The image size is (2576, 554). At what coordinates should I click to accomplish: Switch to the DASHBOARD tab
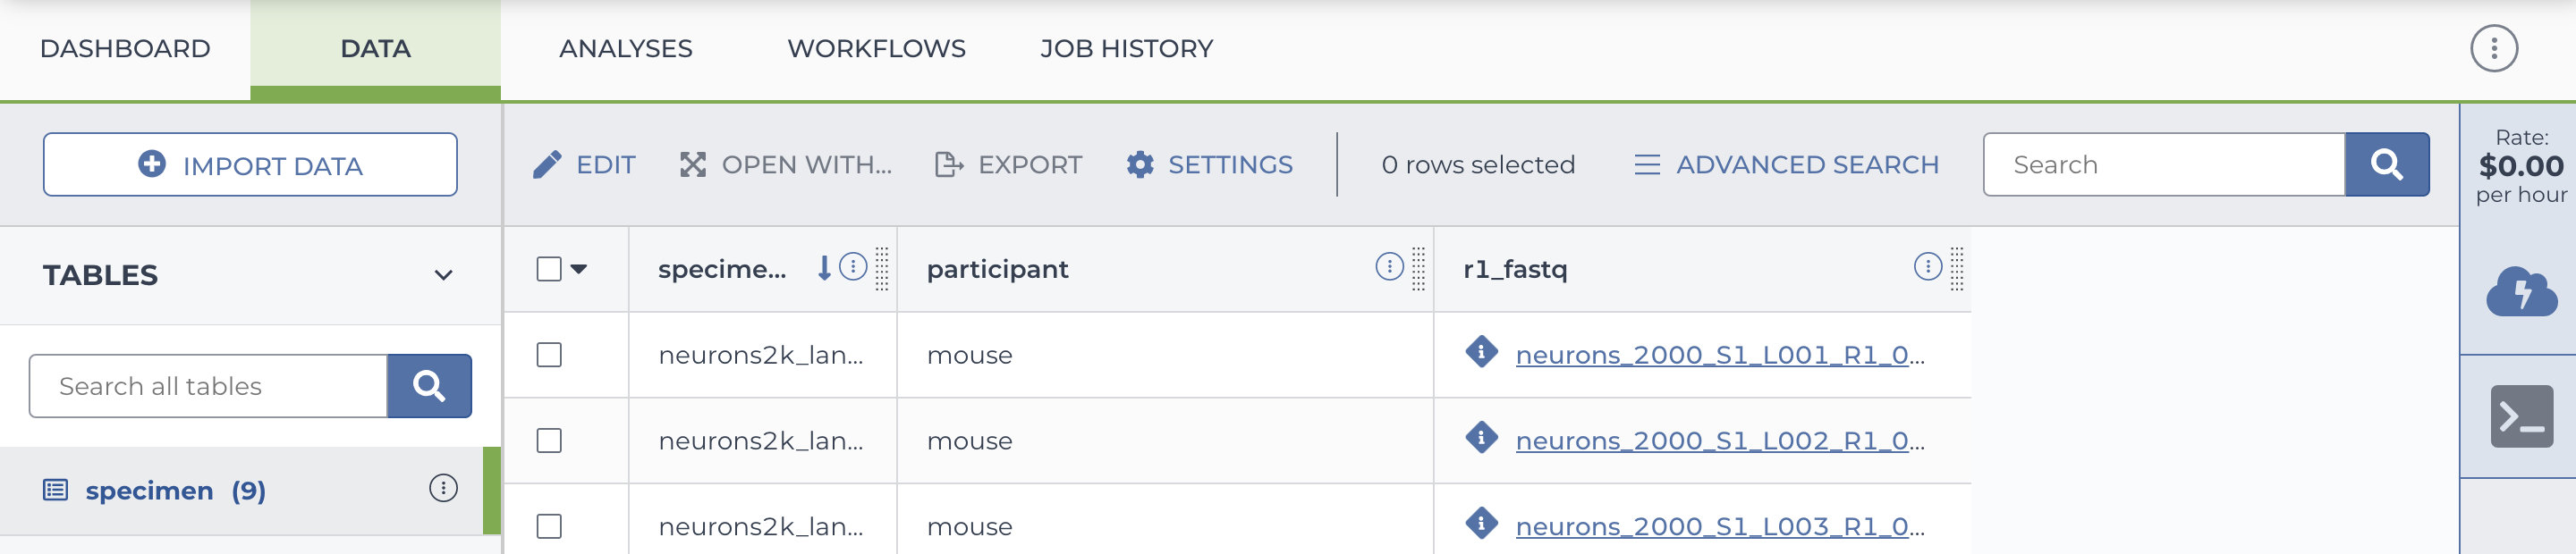pyautogui.click(x=125, y=49)
